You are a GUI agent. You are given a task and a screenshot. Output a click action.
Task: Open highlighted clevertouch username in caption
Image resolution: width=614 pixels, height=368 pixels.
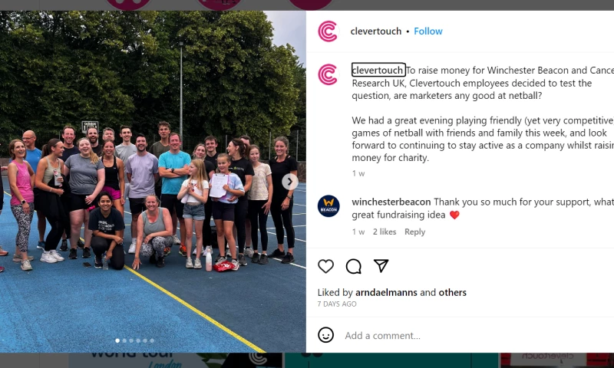378,70
